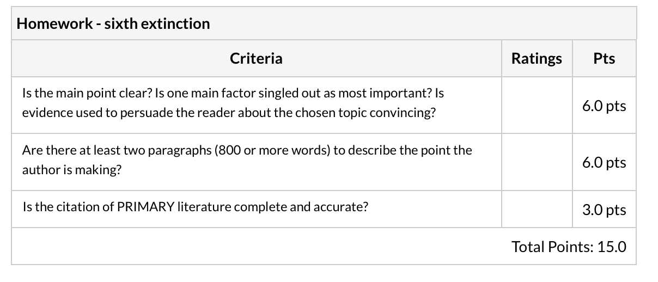Image resolution: width=658 pixels, height=282 pixels.
Task: Select the Criteria column header
Action: coord(256,58)
